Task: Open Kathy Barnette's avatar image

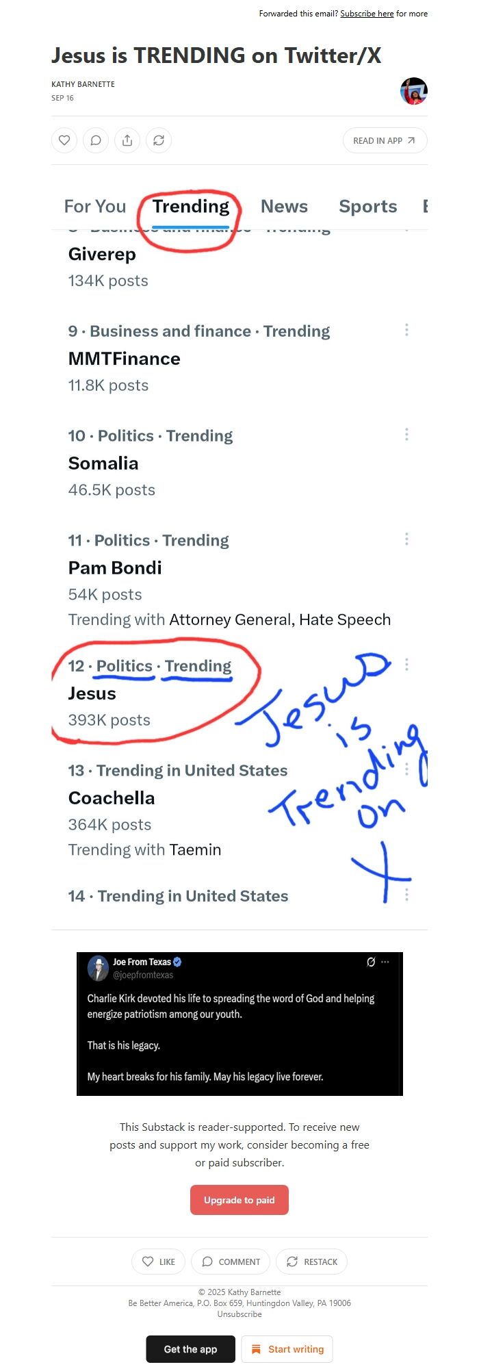Action: 414,91
